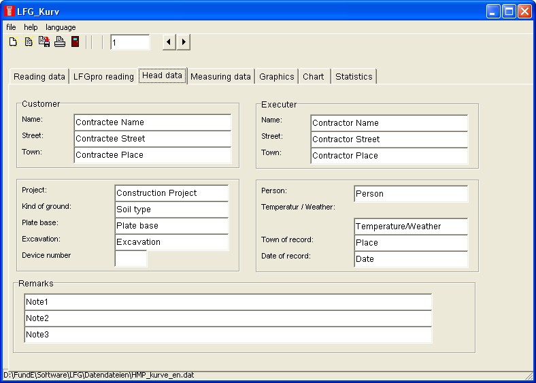Screen dimensions: 536x383
Task: Open the language menu
Action: point(61,27)
